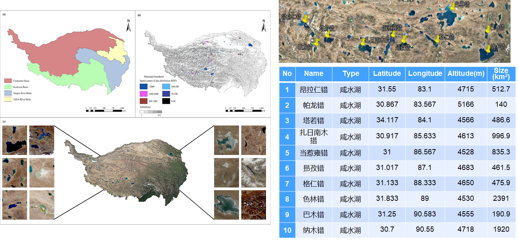Click the yellow pin for 纳木错
Image resolution: width=518 pixels, height=241 pixels.
pos(489,49)
